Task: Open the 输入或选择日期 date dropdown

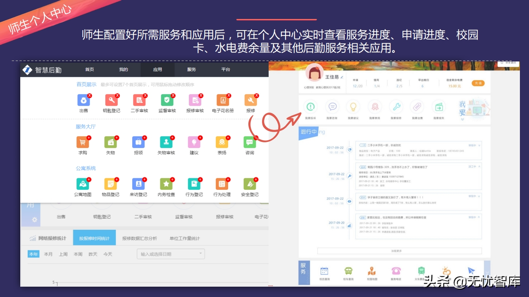Action: tap(171, 254)
